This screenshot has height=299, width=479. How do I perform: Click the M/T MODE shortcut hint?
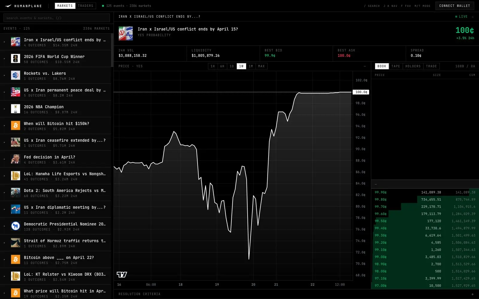click(x=422, y=6)
